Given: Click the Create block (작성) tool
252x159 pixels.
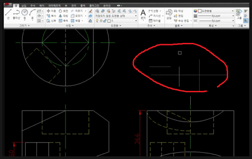Looking at the screenshot, I should click(x=179, y=11).
